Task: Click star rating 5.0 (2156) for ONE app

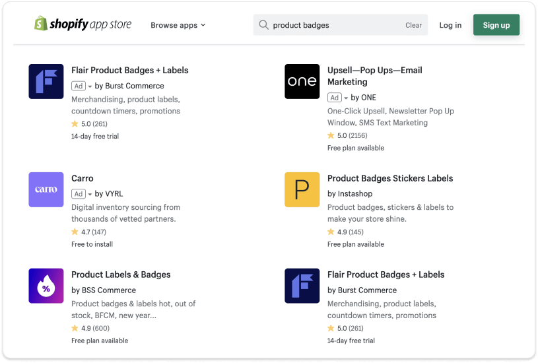Action: click(x=347, y=135)
